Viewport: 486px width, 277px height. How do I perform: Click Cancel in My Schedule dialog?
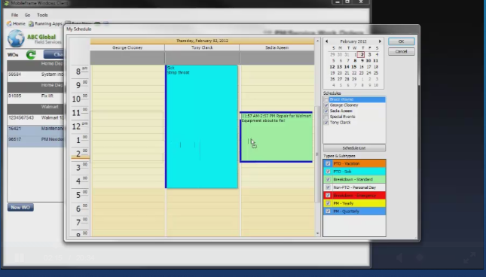(402, 51)
